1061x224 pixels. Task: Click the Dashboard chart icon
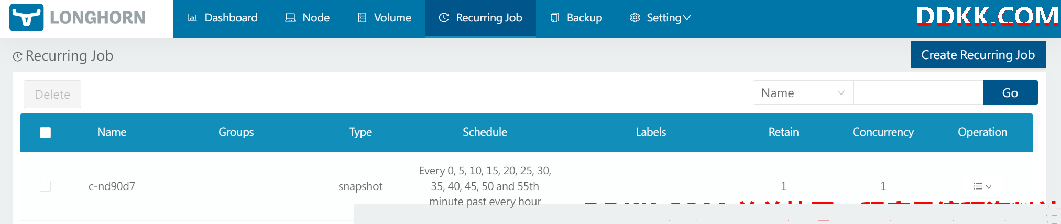[x=192, y=18]
